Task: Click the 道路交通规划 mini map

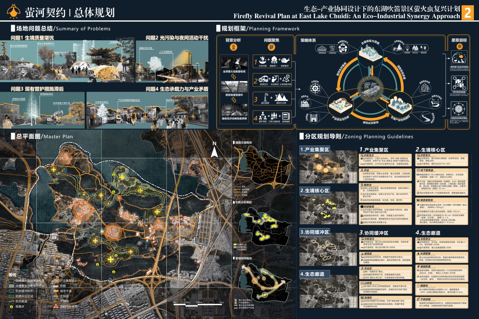Action: click(259, 165)
